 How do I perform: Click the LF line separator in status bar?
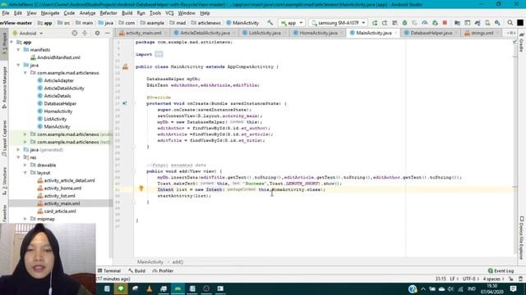click(454, 279)
